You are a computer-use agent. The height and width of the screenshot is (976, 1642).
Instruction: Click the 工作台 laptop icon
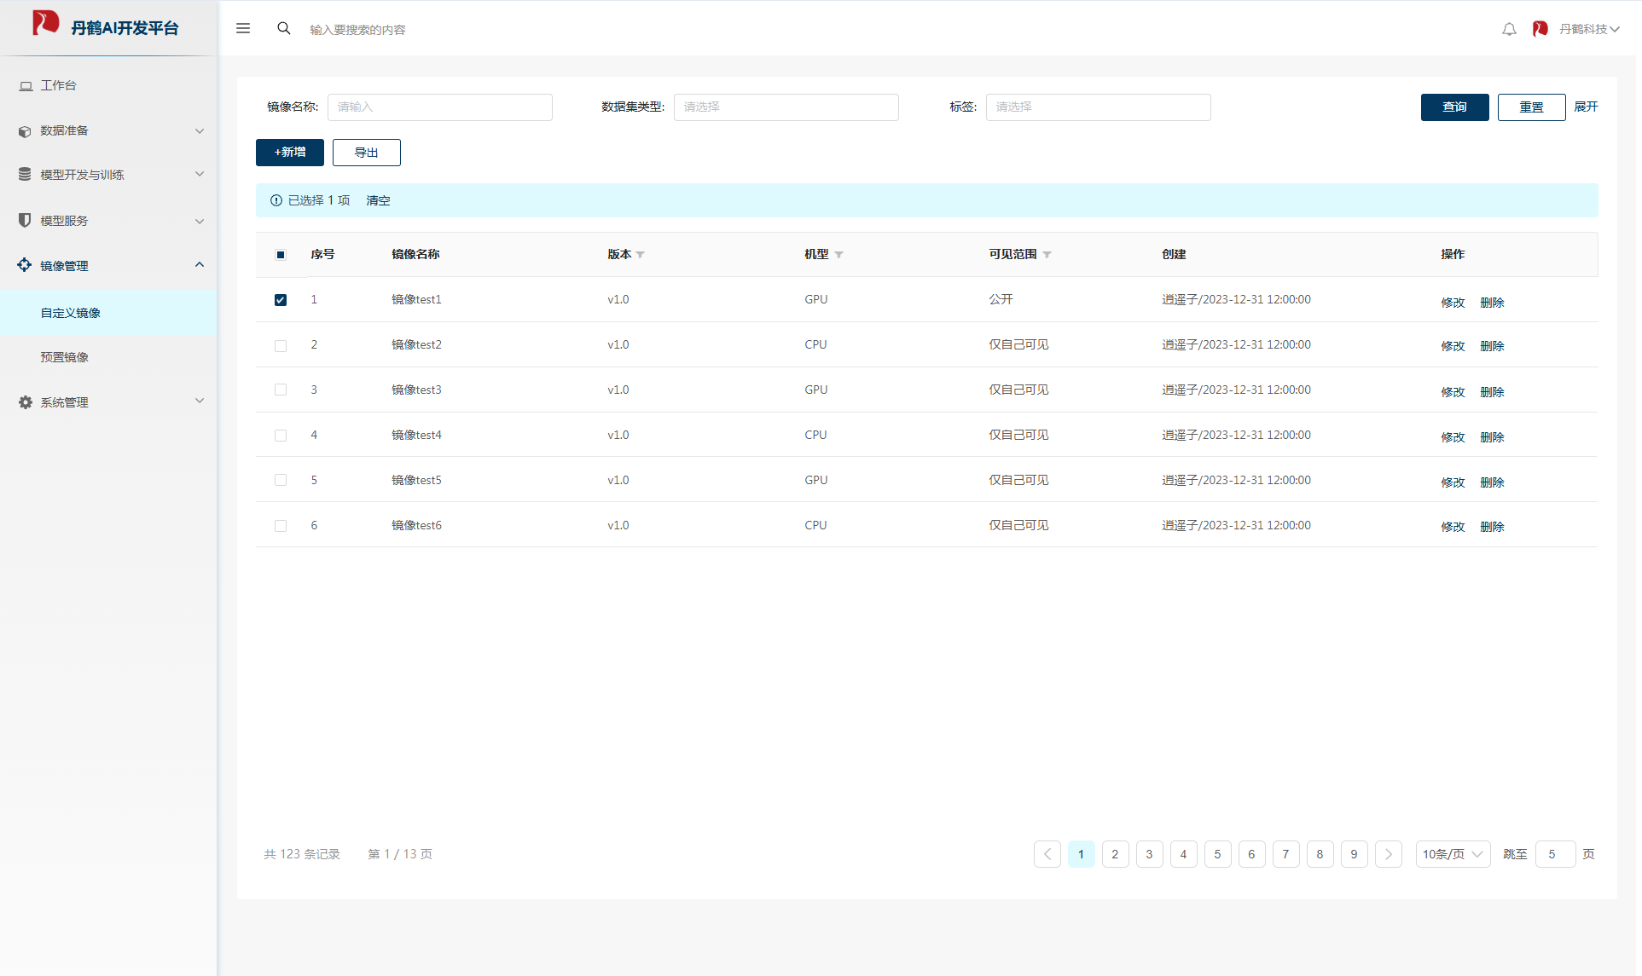pyautogui.click(x=26, y=86)
